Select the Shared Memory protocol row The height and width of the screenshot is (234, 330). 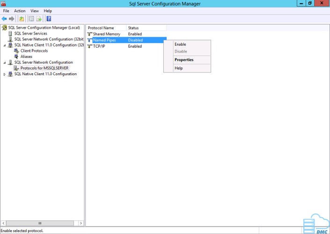tap(126, 34)
